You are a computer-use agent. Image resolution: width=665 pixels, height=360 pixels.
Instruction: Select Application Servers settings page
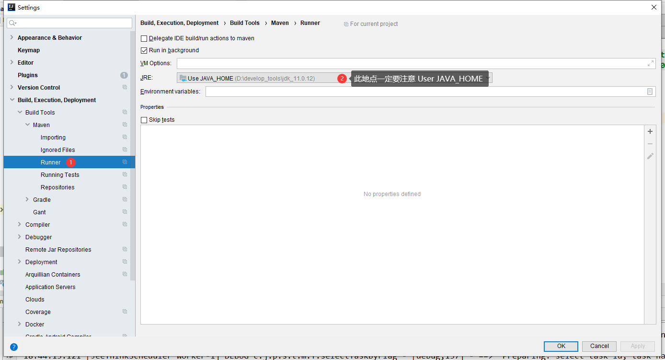click(x=50, y=287)
